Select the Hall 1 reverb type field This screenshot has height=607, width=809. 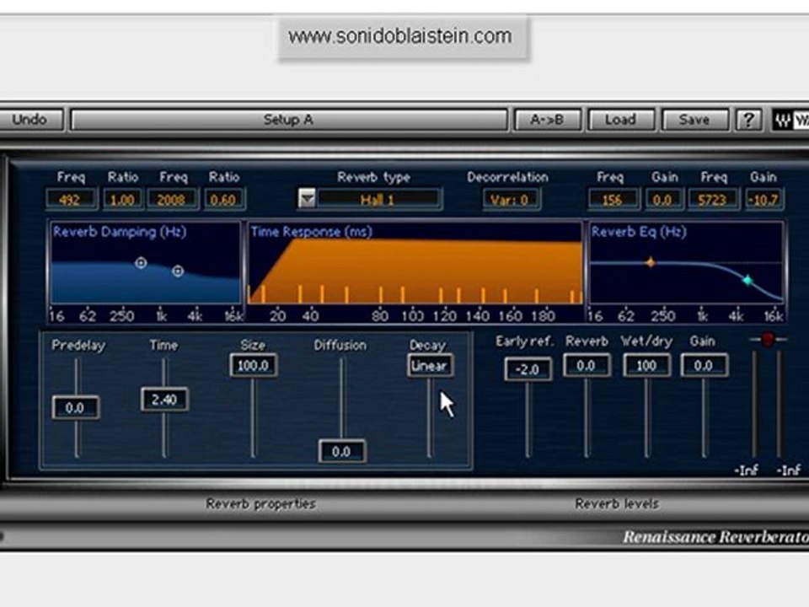tap(378, 199)
